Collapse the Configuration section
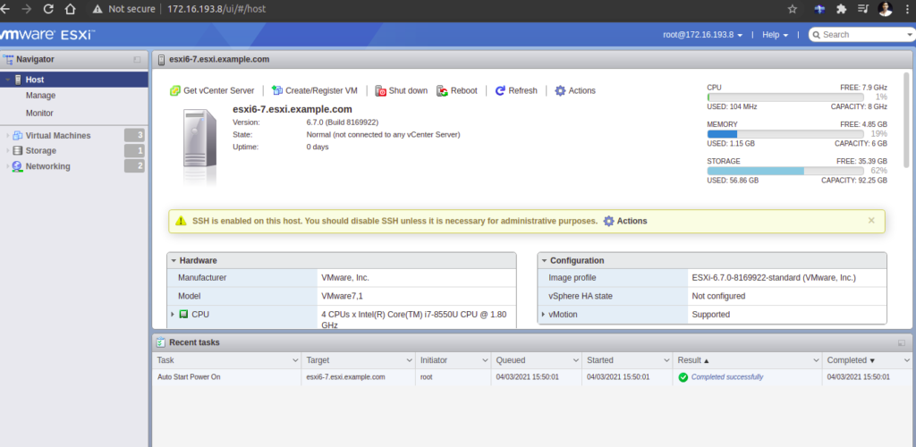This screenshot has width=916, height=447. pos(544,261)
